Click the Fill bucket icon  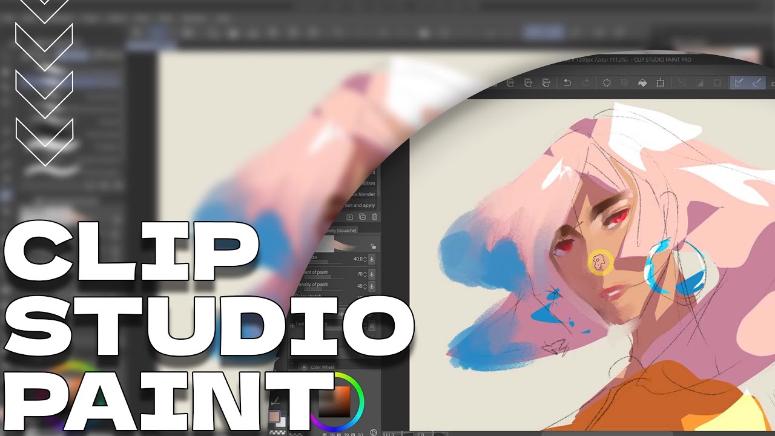tap(642, 83)
